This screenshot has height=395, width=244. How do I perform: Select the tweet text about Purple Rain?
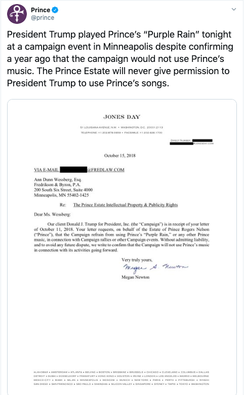tap(120, 59)
